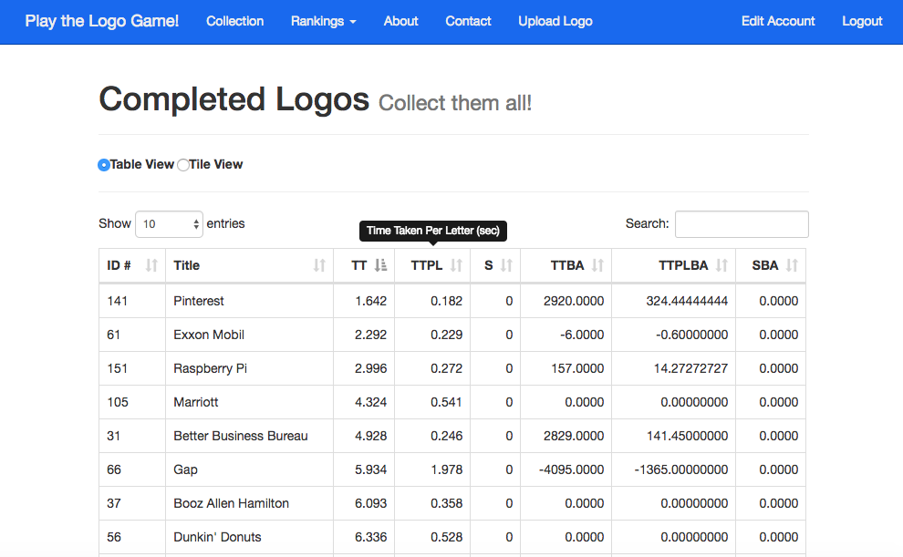The image size is (903, 557).
Task: Select the Tile View radio button
Action: tap(183, 165)
